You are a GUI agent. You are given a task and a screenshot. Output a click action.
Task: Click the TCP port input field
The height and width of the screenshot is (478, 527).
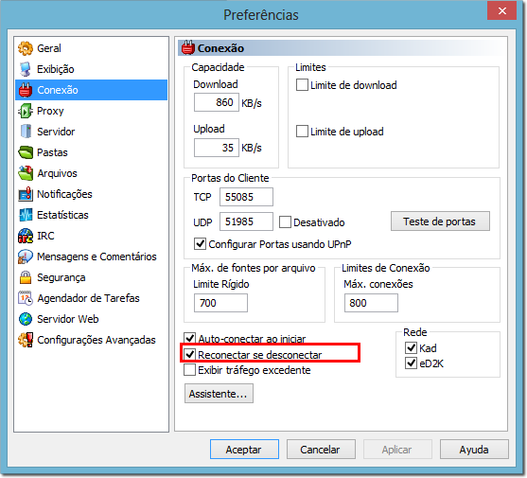tap(246, 197)
